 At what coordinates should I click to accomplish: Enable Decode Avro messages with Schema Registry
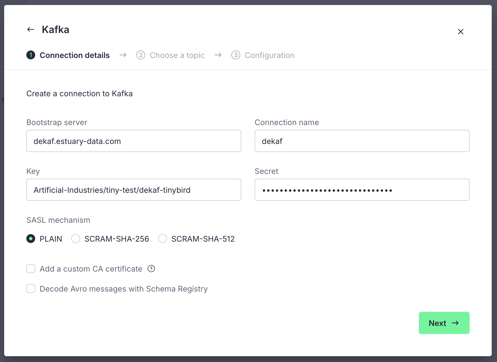pos(31,288)
